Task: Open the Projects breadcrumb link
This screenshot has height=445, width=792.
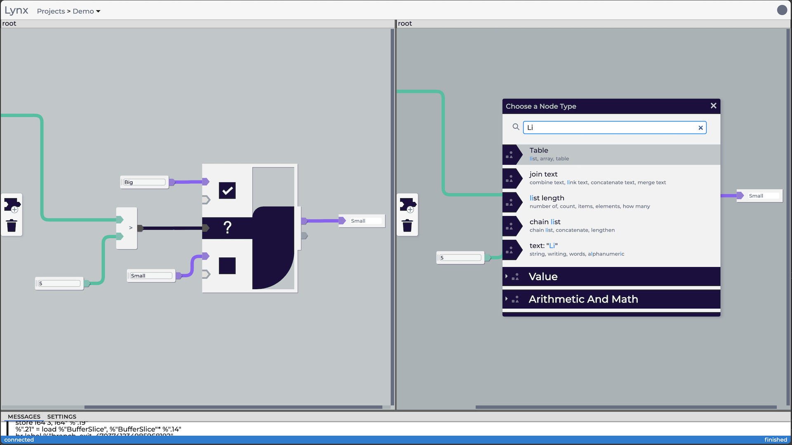Action: (51, 11)
